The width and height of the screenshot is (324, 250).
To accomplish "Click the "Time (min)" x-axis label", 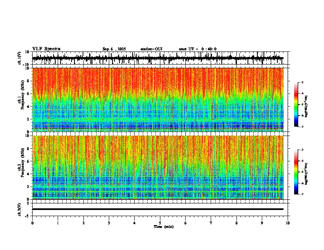I will [x=164, y=227].
